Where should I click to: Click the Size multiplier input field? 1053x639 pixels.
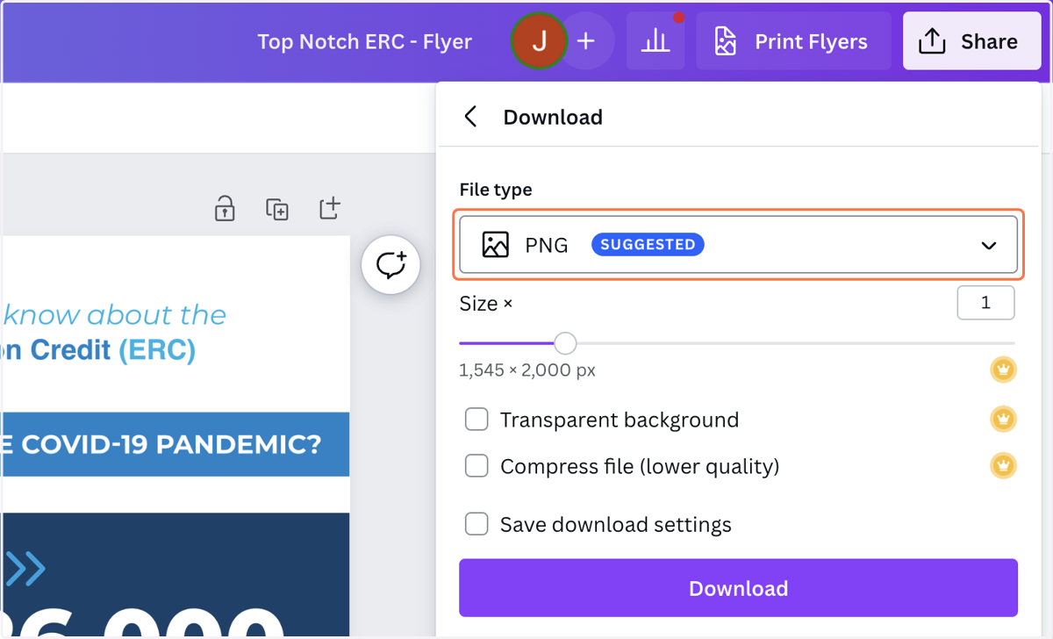click(985, 303)
